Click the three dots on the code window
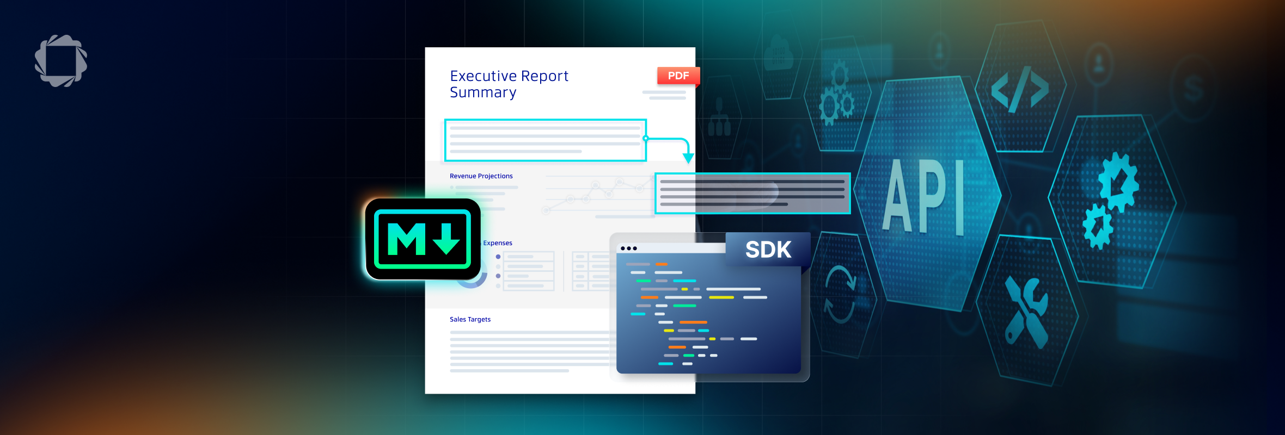 click(x=629, y=248)
